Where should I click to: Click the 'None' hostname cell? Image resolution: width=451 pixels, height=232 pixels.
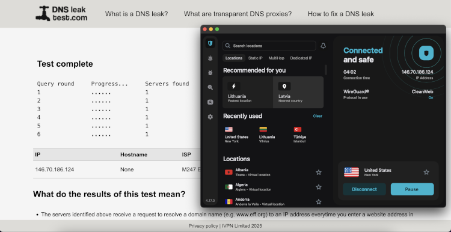[127, 169]
